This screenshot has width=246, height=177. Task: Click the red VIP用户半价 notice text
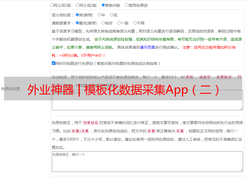(93, 55)
